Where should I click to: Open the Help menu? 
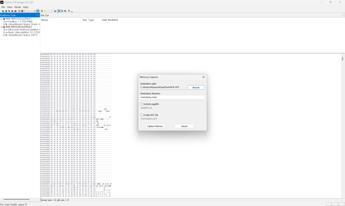[26, 7]
